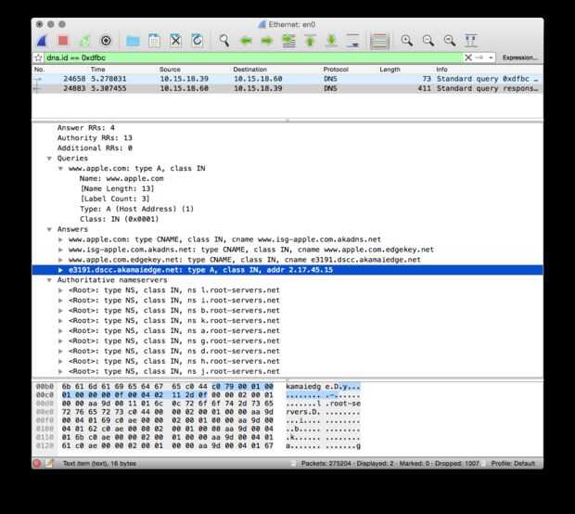Zoom in the main window text

tap(407, 40)
